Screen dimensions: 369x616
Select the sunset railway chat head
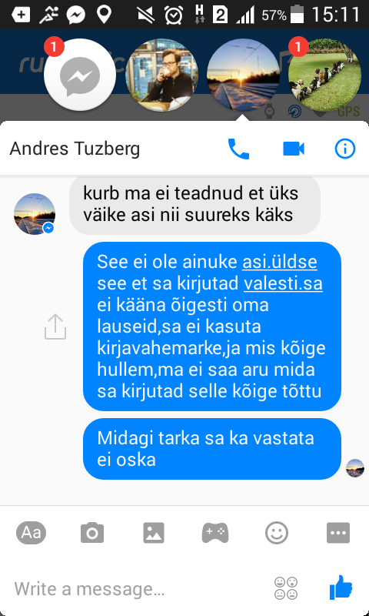pyautogui.click(x=243, y=75)
